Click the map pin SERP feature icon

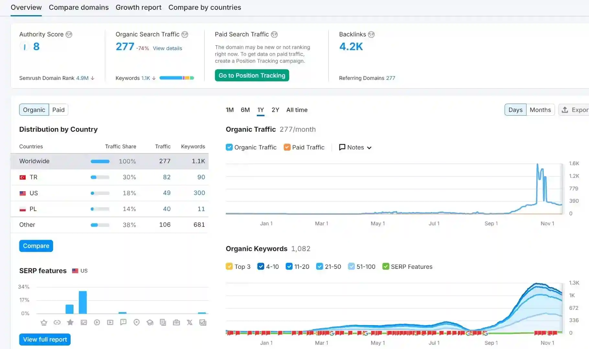coord(137,323)
